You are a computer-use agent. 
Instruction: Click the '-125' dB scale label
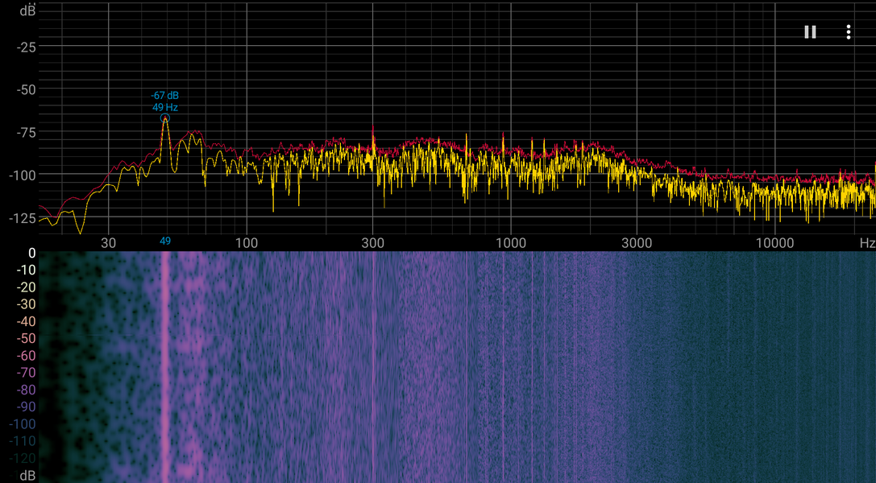click(23, 218)
